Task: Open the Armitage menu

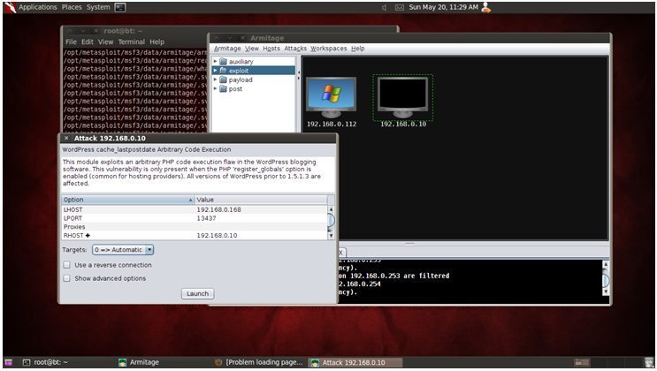Action: coord(227,49)
